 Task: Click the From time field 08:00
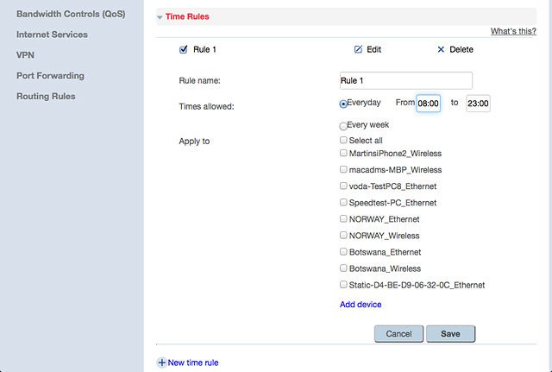coord(428,104)
